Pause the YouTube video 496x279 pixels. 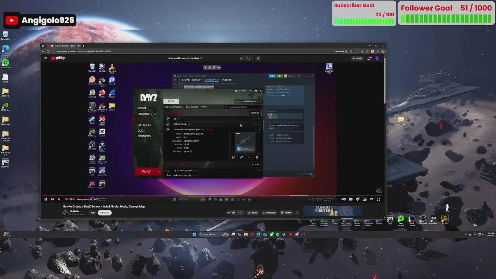coord(45,199)
